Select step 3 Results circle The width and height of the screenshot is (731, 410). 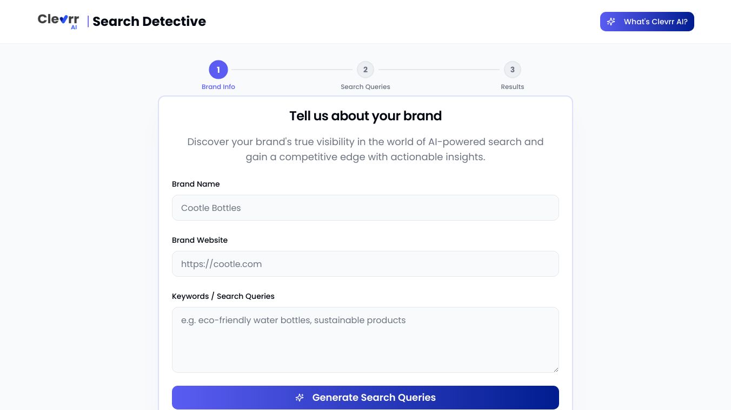513,70
